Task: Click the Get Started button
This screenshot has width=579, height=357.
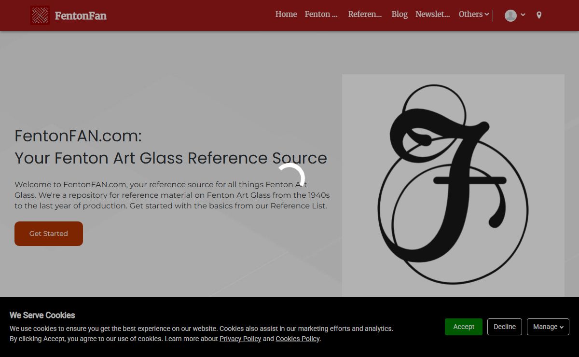Action: point(49,233)
